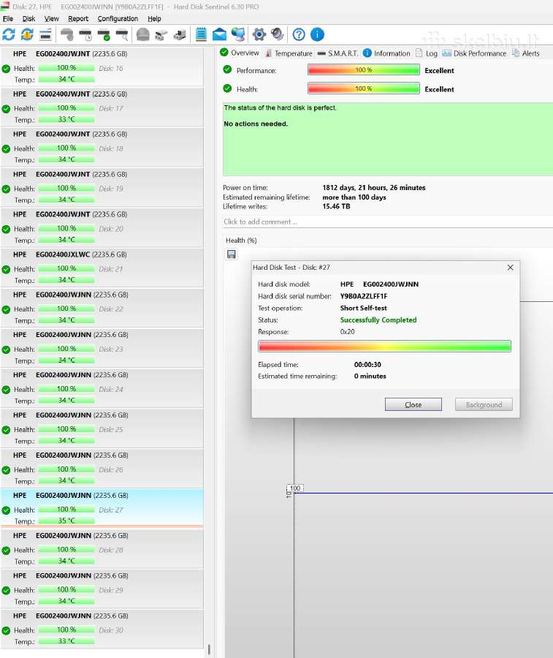Select the HPE disk header for Disk 23
The image size is (553, 658).
(70, 335)
